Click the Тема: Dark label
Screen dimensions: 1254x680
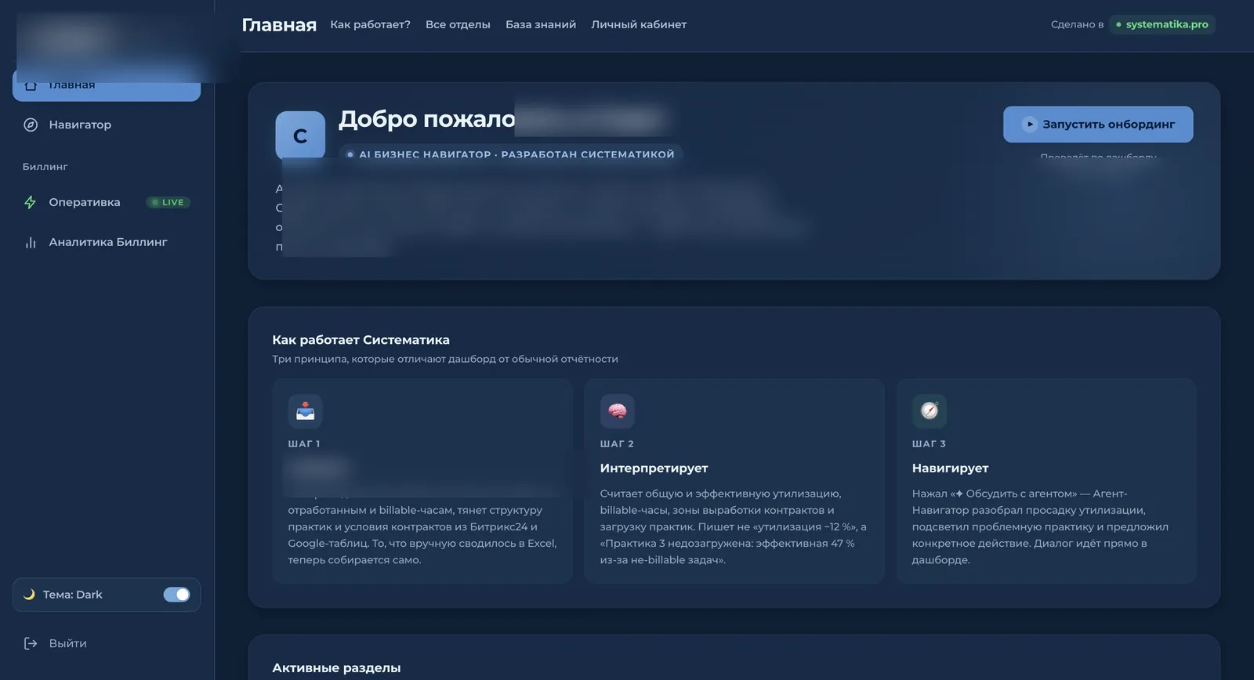click(73, 595)
